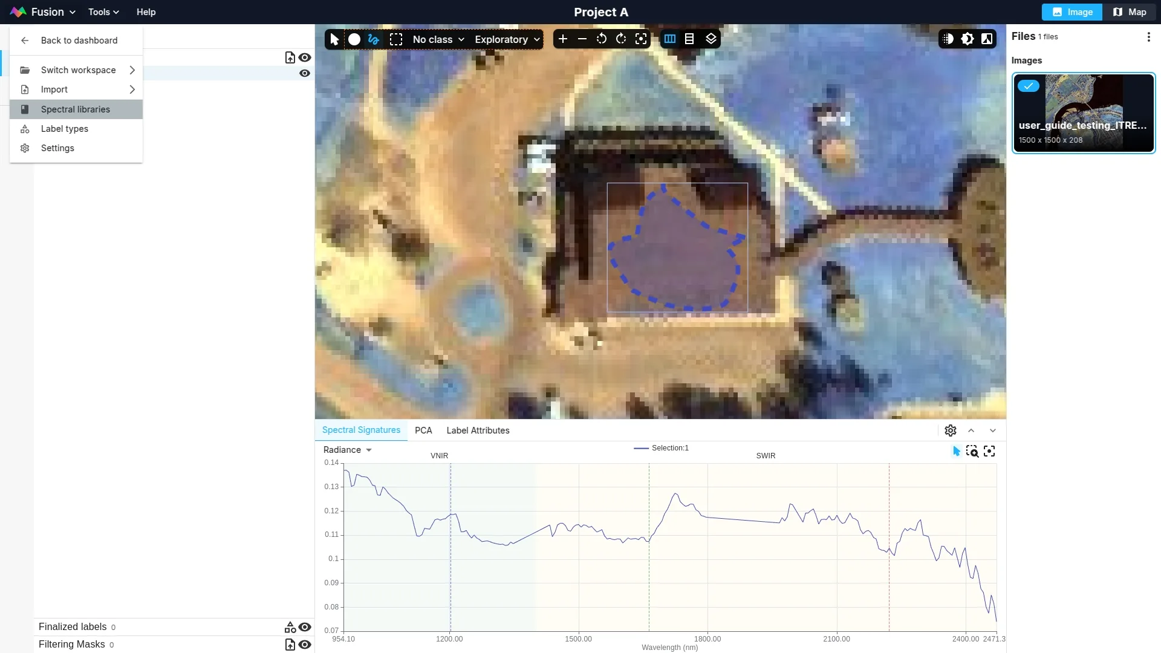Select the rectangular marquee selection tool
Screen dimensions: 1161x653
tap(396, 39)
